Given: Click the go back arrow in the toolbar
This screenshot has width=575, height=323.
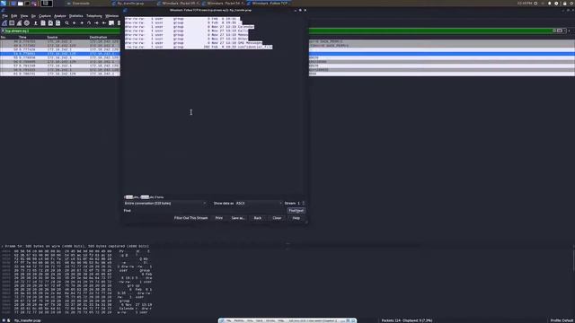Looking at the screenshot, I should [x=74, y=23].
